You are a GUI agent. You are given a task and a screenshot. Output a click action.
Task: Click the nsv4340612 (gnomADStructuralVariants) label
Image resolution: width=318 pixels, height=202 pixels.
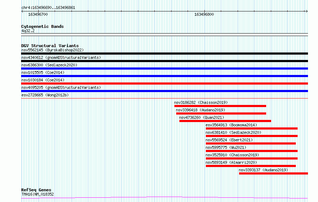tap(61, 57)
